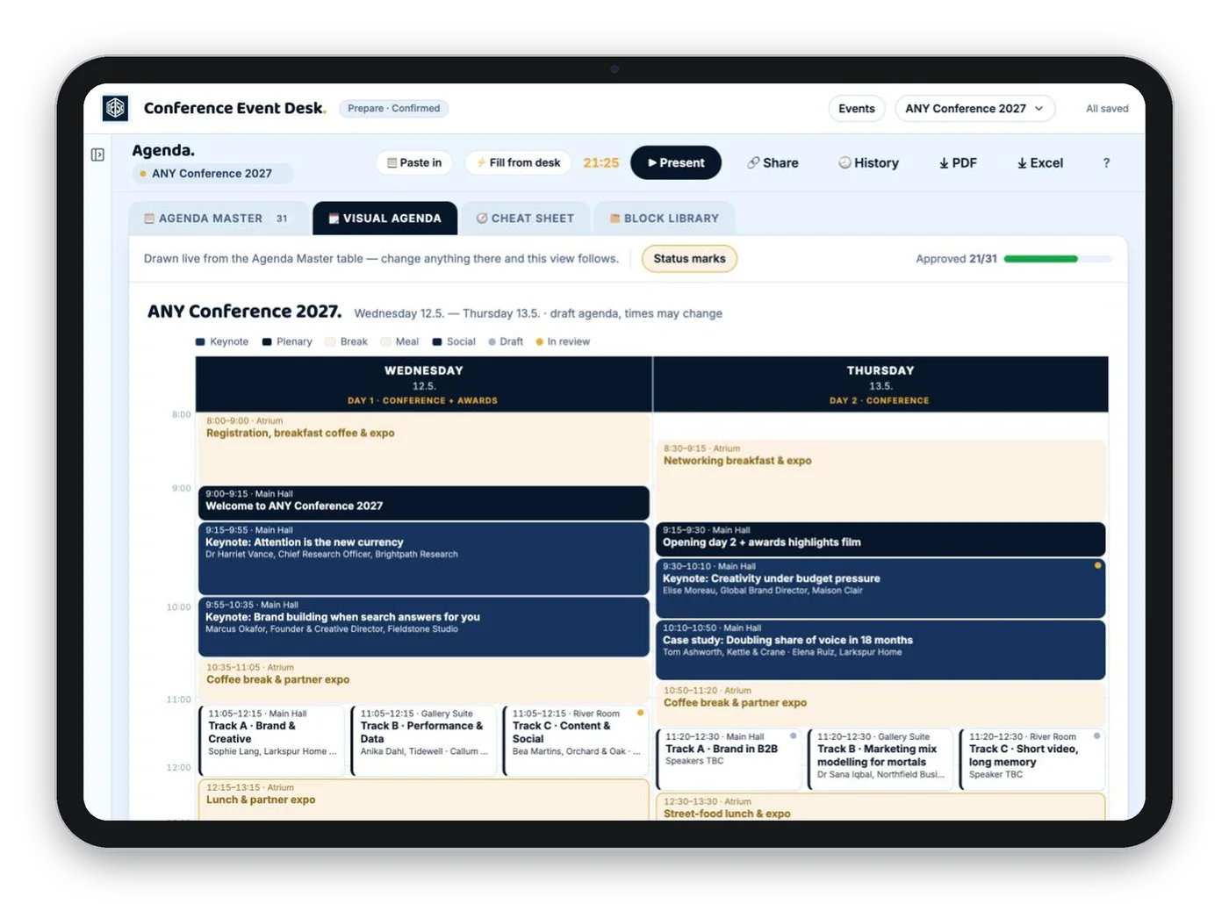Click the 21:25 timer text

601,162
